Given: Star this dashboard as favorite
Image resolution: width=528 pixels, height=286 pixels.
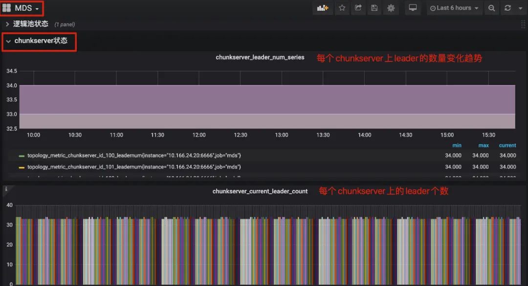Looking at the screenshot, I should (x=342, y=8).
